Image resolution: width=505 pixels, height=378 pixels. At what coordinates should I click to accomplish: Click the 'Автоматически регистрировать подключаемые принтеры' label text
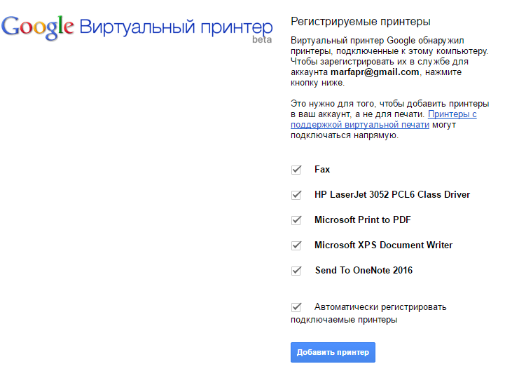pos(380,307)
